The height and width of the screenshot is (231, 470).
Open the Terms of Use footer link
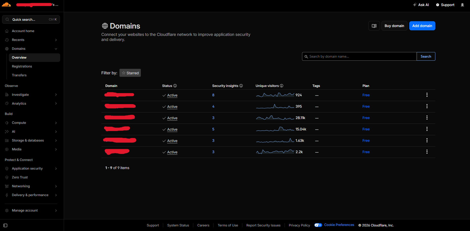pyautogui.click(x=228, y=225)
